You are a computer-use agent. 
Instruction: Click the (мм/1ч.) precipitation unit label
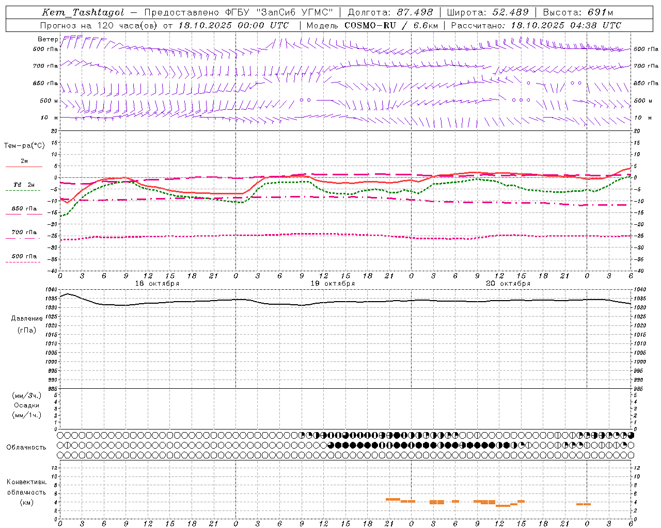point(27,415)
